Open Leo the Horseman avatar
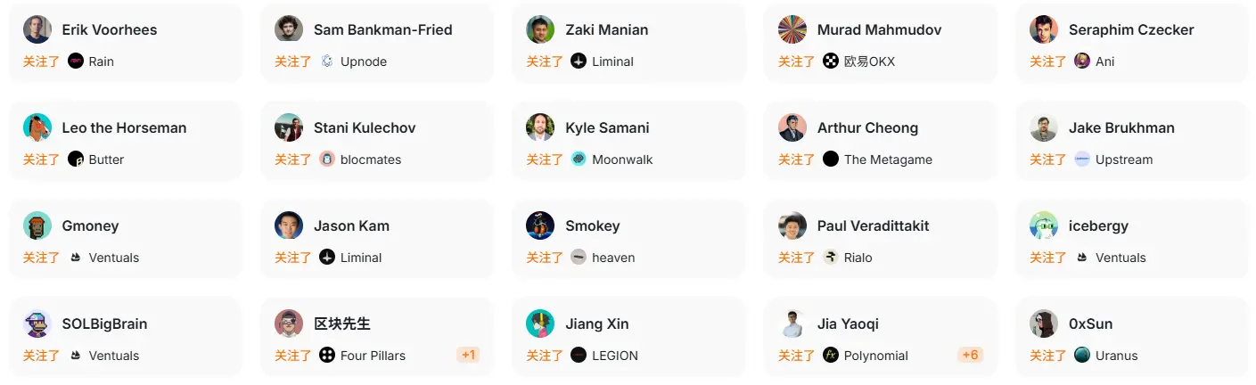The width and height of the screenshot is (1256, 385). click(x=37, y=127)
